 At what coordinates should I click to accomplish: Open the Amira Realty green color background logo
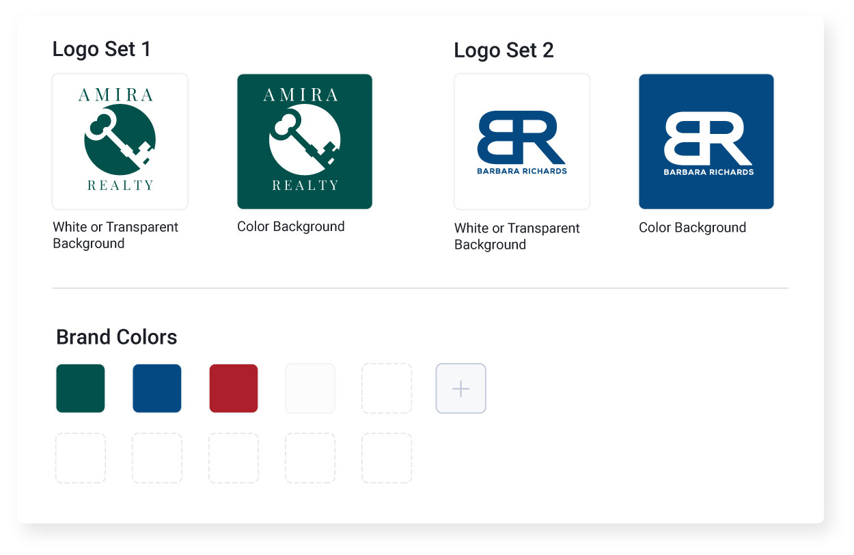tap(304, 141)
